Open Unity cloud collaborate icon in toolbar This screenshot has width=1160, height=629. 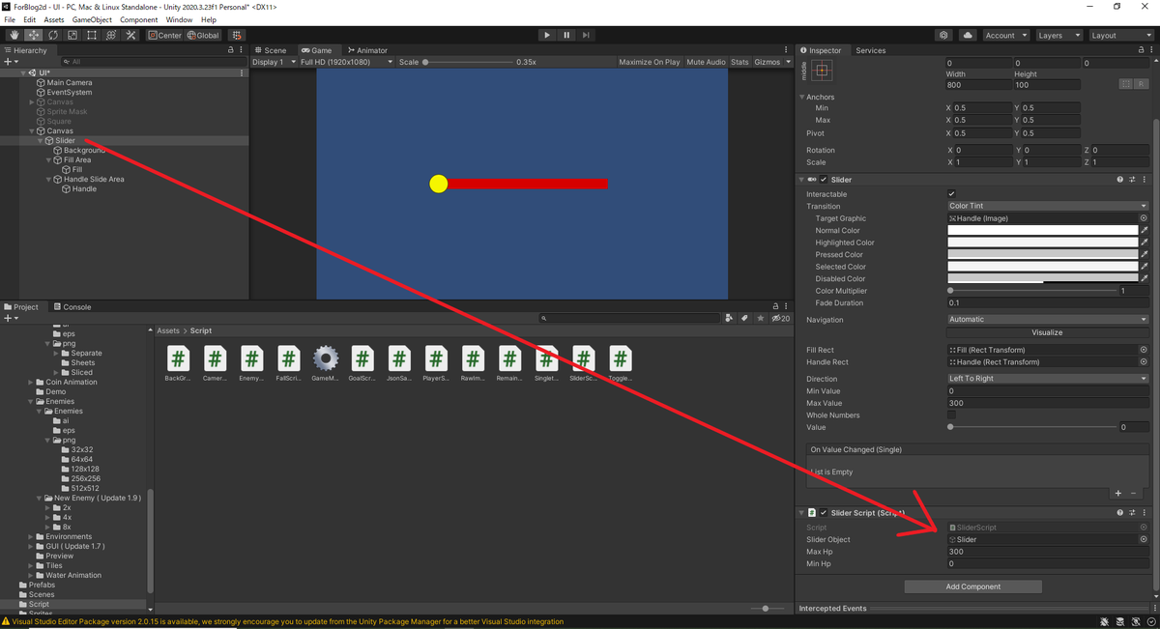[968, 35]
